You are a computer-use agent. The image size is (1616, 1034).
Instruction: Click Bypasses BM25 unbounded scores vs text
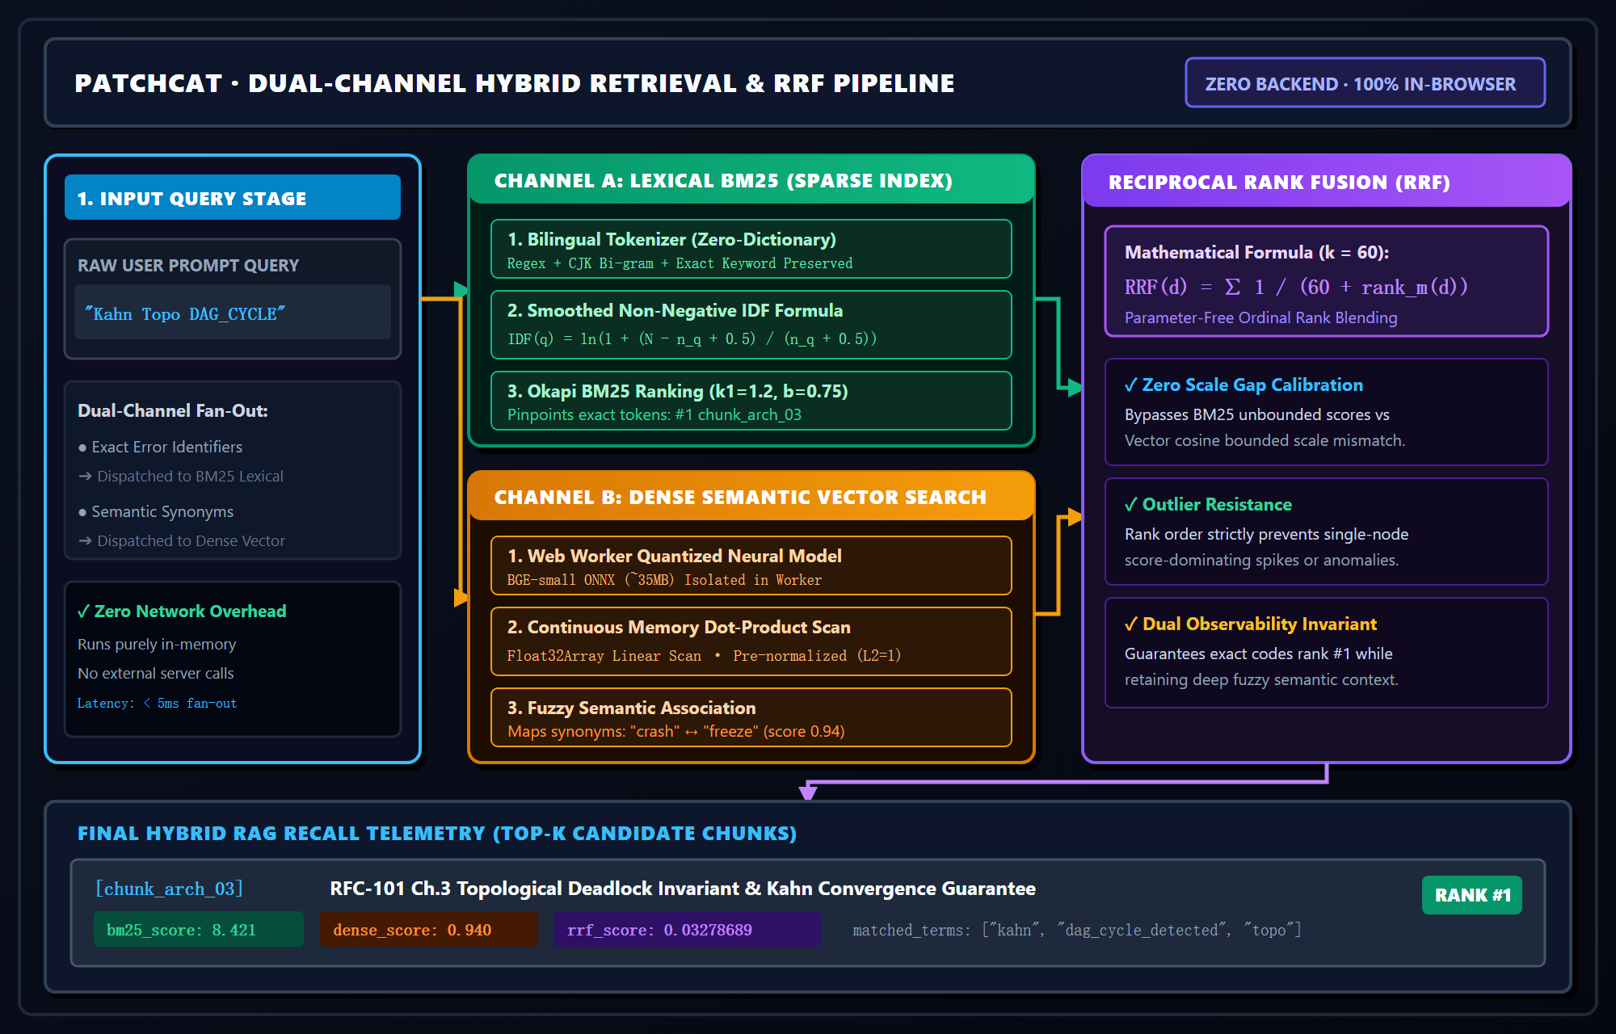click(1257, 414)
